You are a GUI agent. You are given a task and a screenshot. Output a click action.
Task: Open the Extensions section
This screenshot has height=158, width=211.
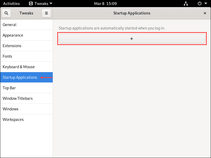pyautogui.click(x=27, y=46)
